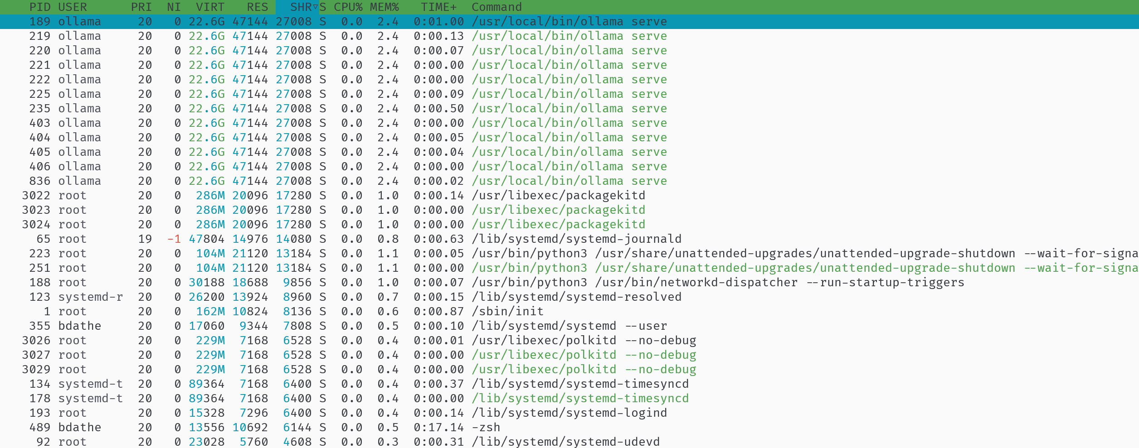The image size is (1139, 448).
Task: Click ollama thread PID 220 row
Action: [569, 51]
